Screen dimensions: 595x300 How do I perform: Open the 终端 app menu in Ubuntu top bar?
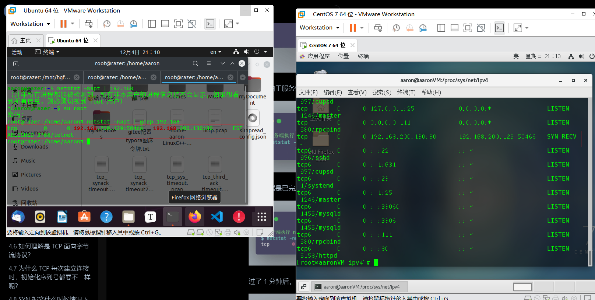[47, 52]
